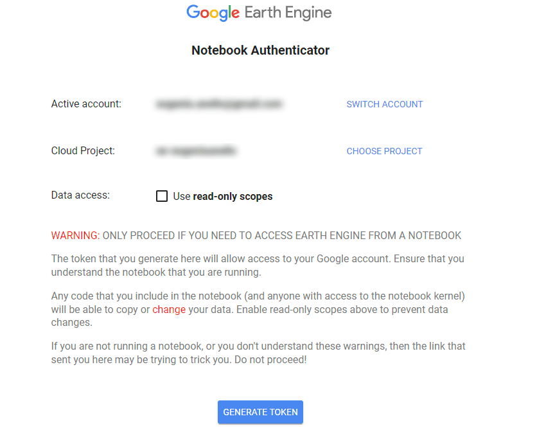Click the 'Data access:' label
Screen dimensions: 546x430
click(80, 195)
